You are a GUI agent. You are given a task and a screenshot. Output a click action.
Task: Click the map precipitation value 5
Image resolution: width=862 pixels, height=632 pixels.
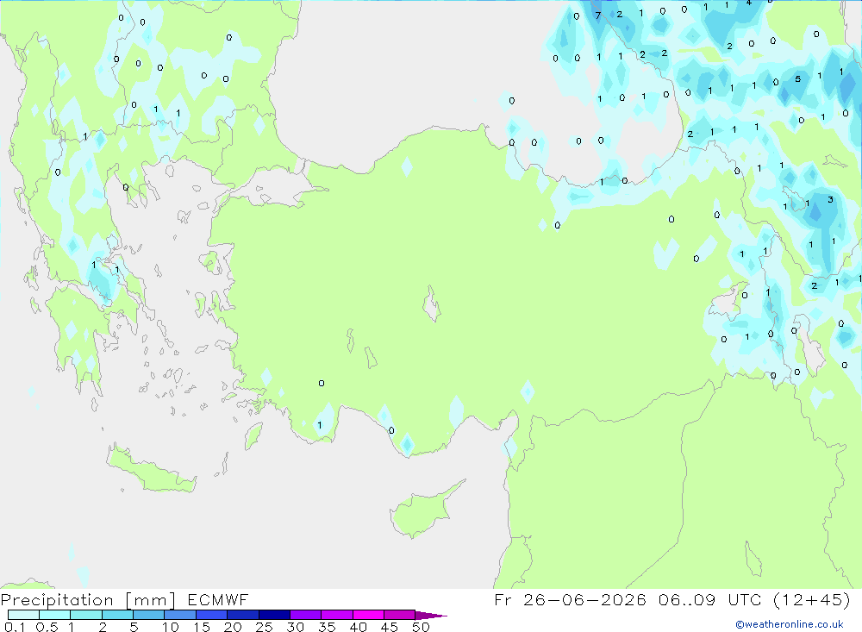[797, 79]
